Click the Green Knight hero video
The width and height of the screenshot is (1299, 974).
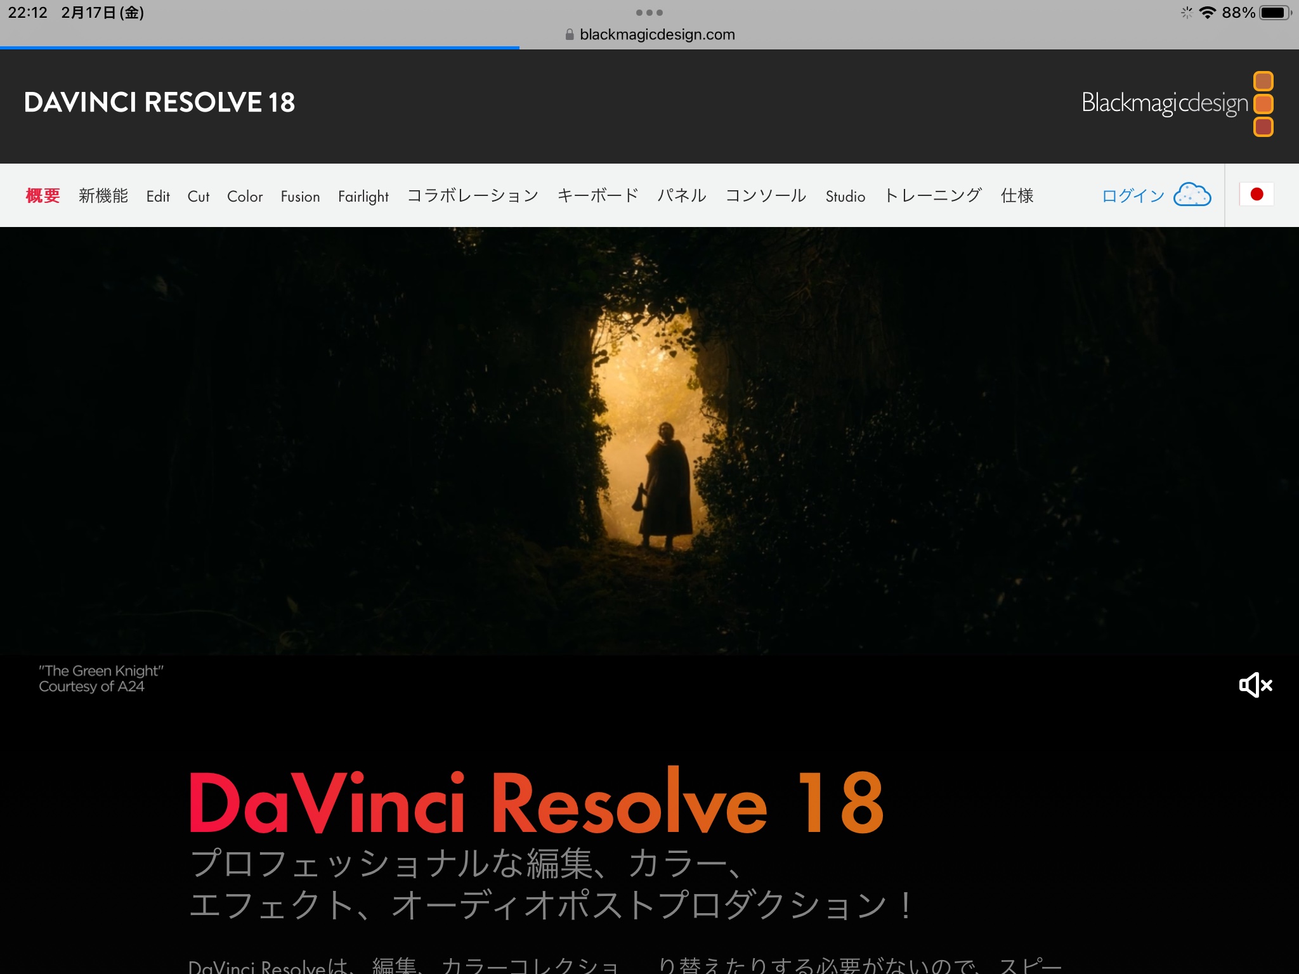pos(649,441)
